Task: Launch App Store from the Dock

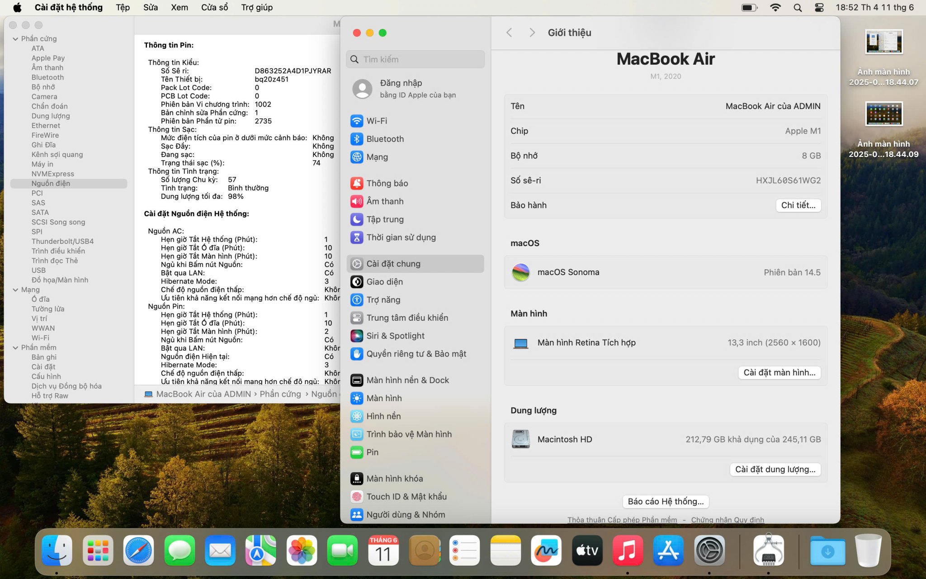Action: 668,551
